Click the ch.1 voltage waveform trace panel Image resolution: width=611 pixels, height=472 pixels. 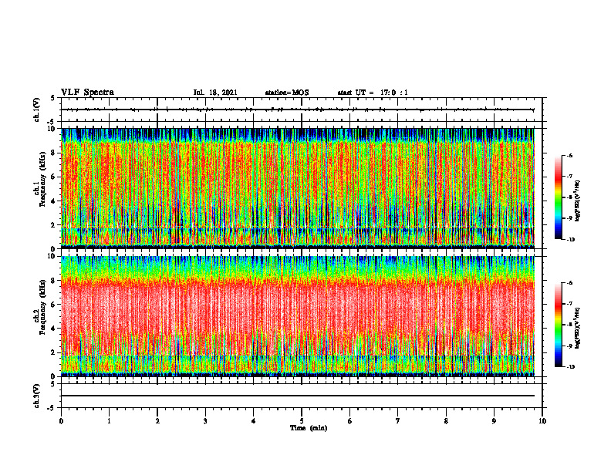click(301, 110)
